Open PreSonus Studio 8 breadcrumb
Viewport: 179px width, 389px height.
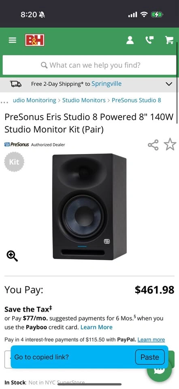(136, 100)
